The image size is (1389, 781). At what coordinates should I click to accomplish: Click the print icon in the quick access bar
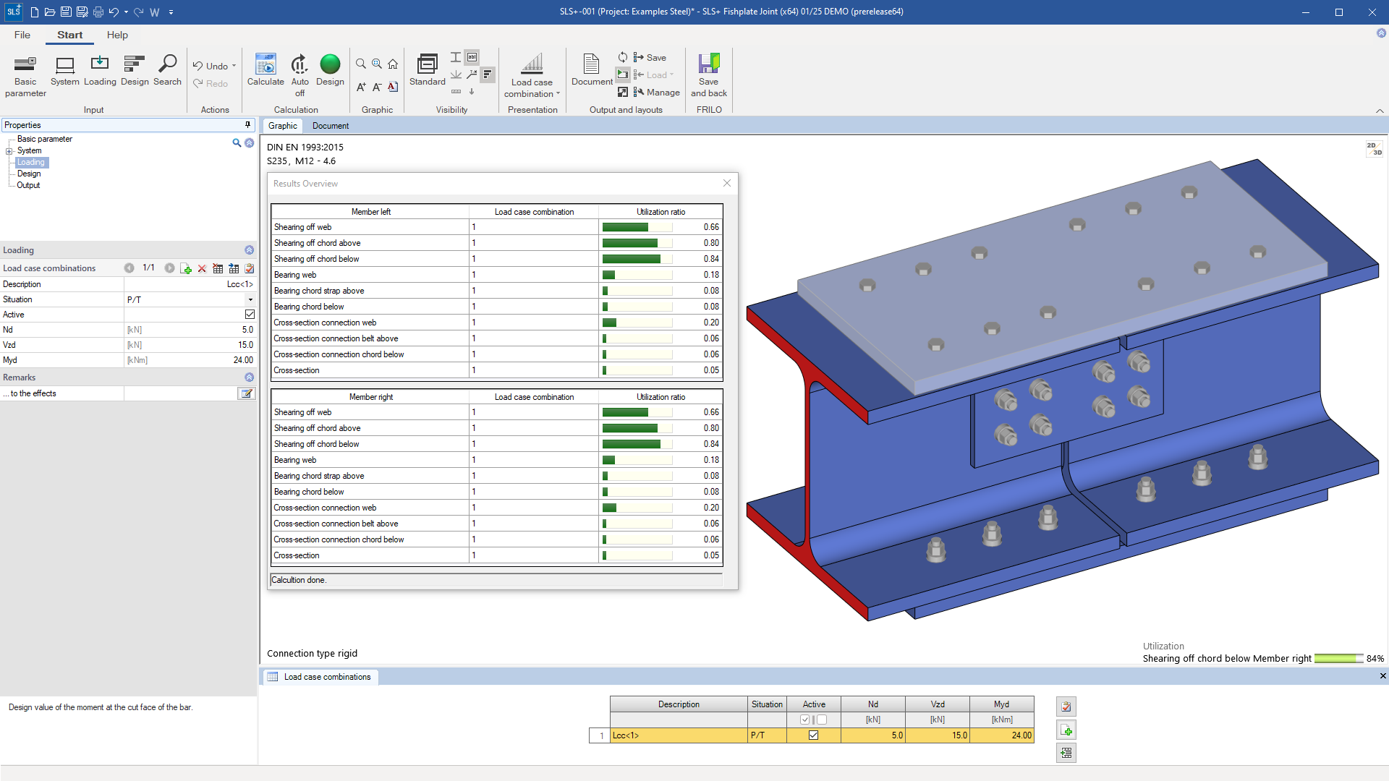(98, 12)
